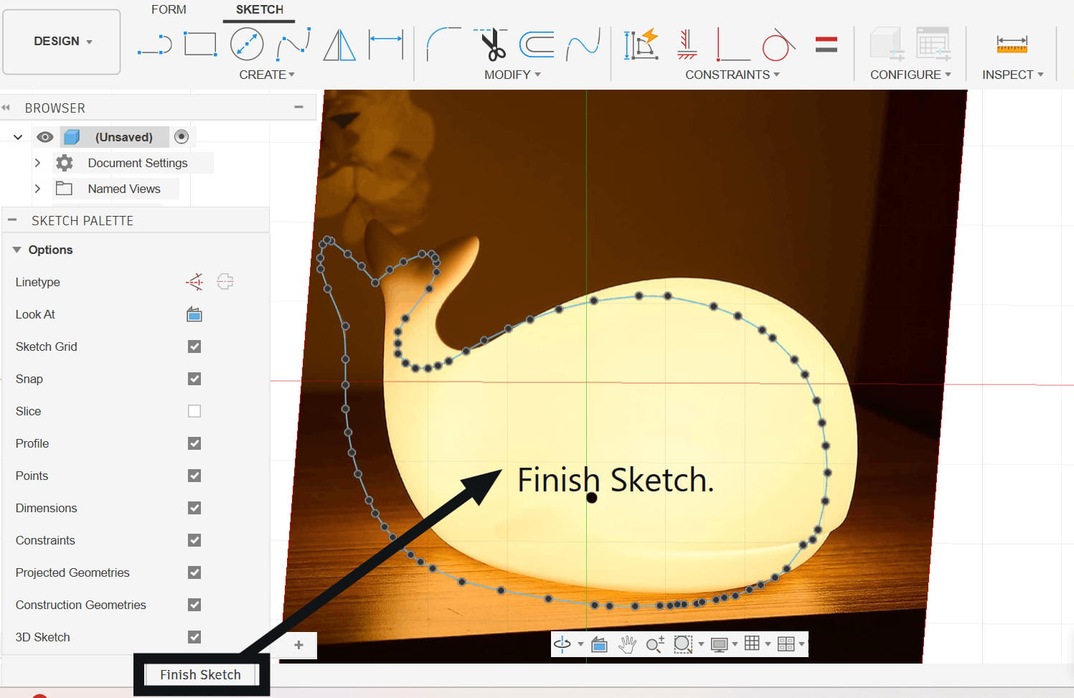Activate the Pan hand tool

pos(627,644)
